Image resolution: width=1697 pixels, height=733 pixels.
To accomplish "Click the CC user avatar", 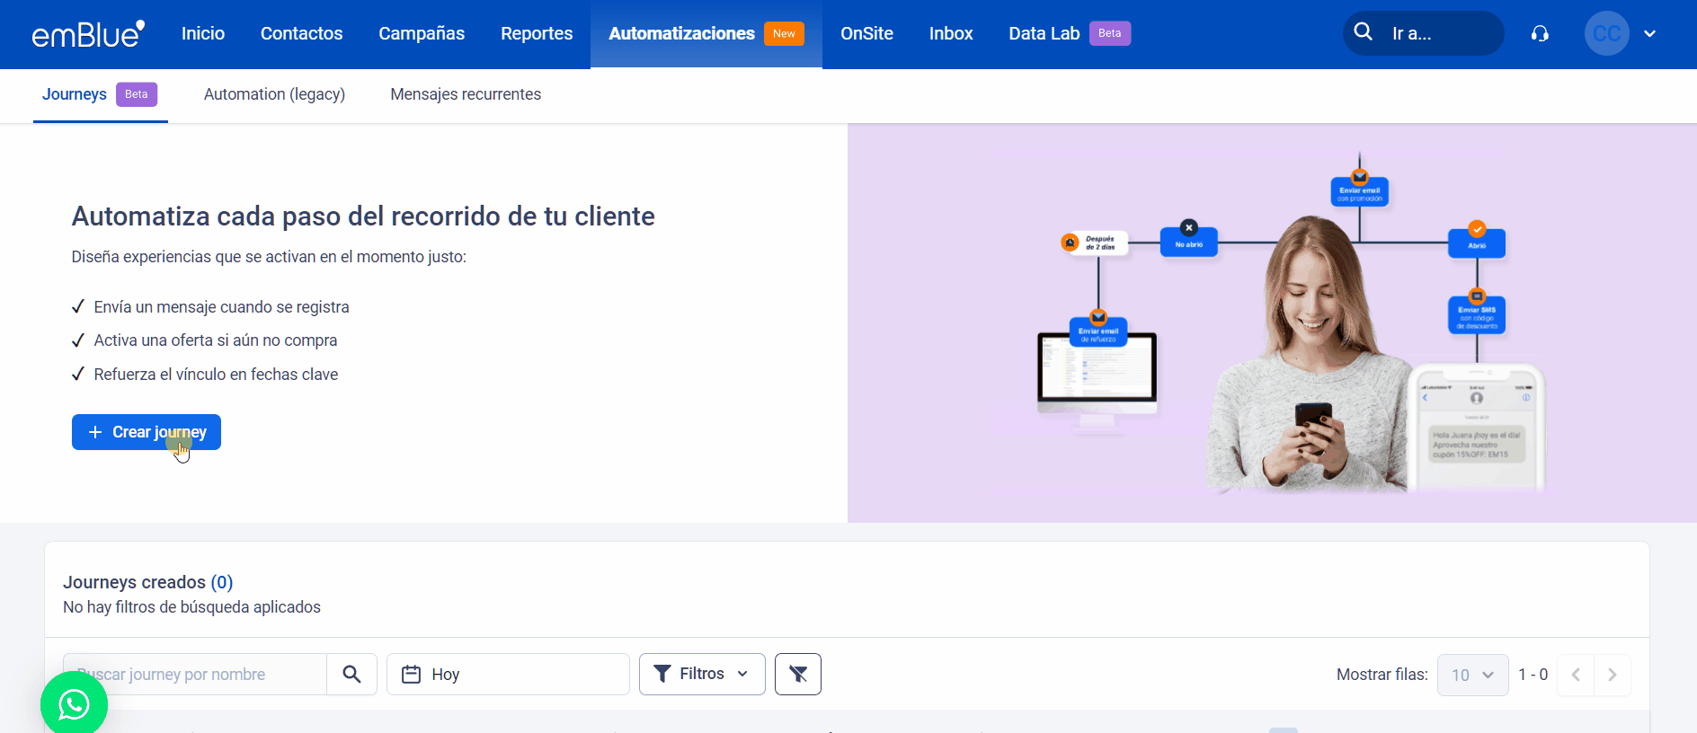I will click(1606, 34).
